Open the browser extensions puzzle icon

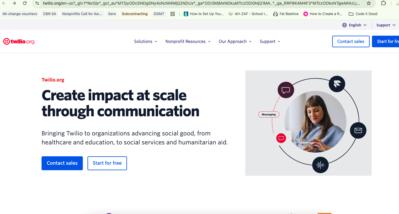tap(384, 3)
